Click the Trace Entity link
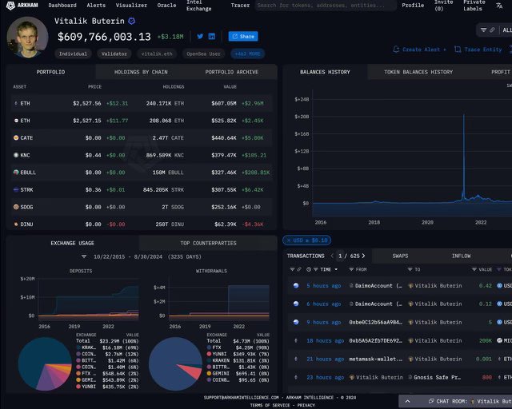 click(x=483, y=50)
